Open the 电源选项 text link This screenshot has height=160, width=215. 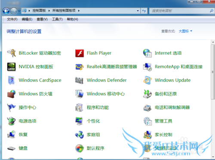click(28, 121)
